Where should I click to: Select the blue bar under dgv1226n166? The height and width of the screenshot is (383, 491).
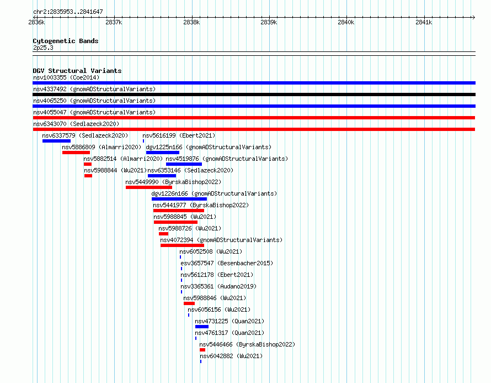click(x=179, y=199)
